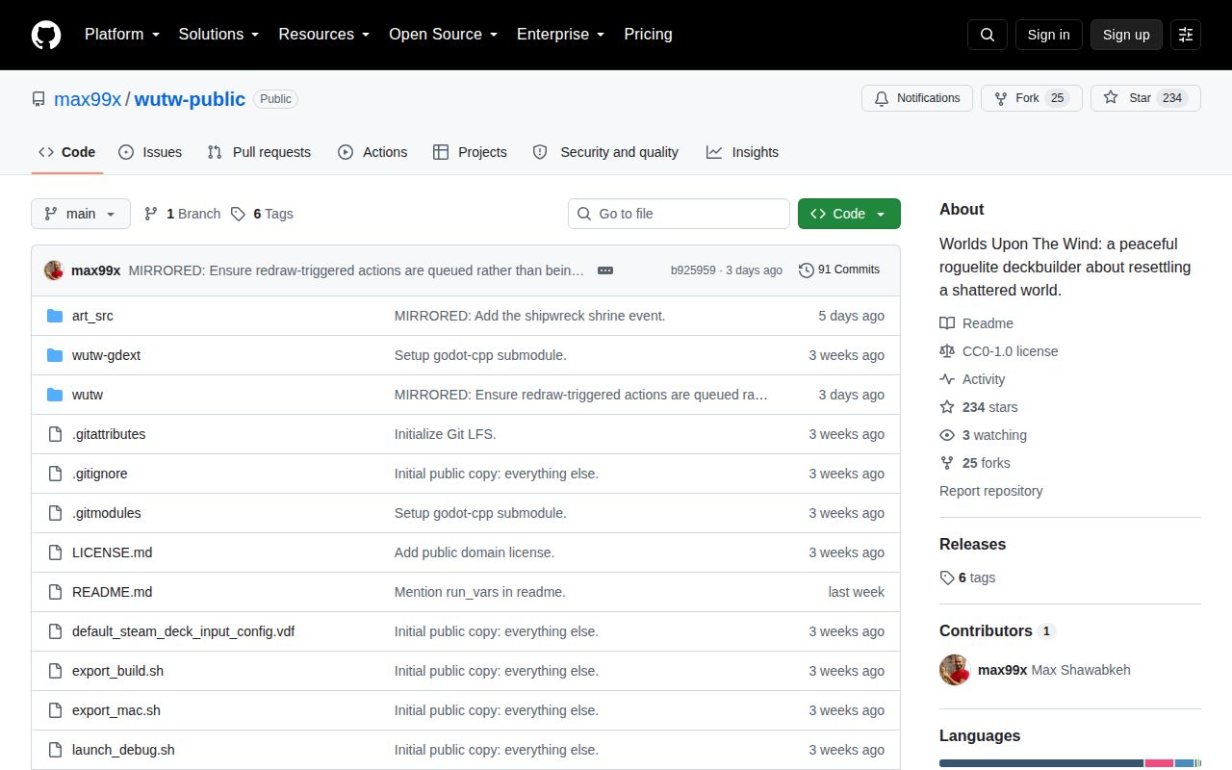This screenshot has width=1232, height=770.
Task: View the 25 forks link in About
Action: pyautogui.click(x=975, y=463)
